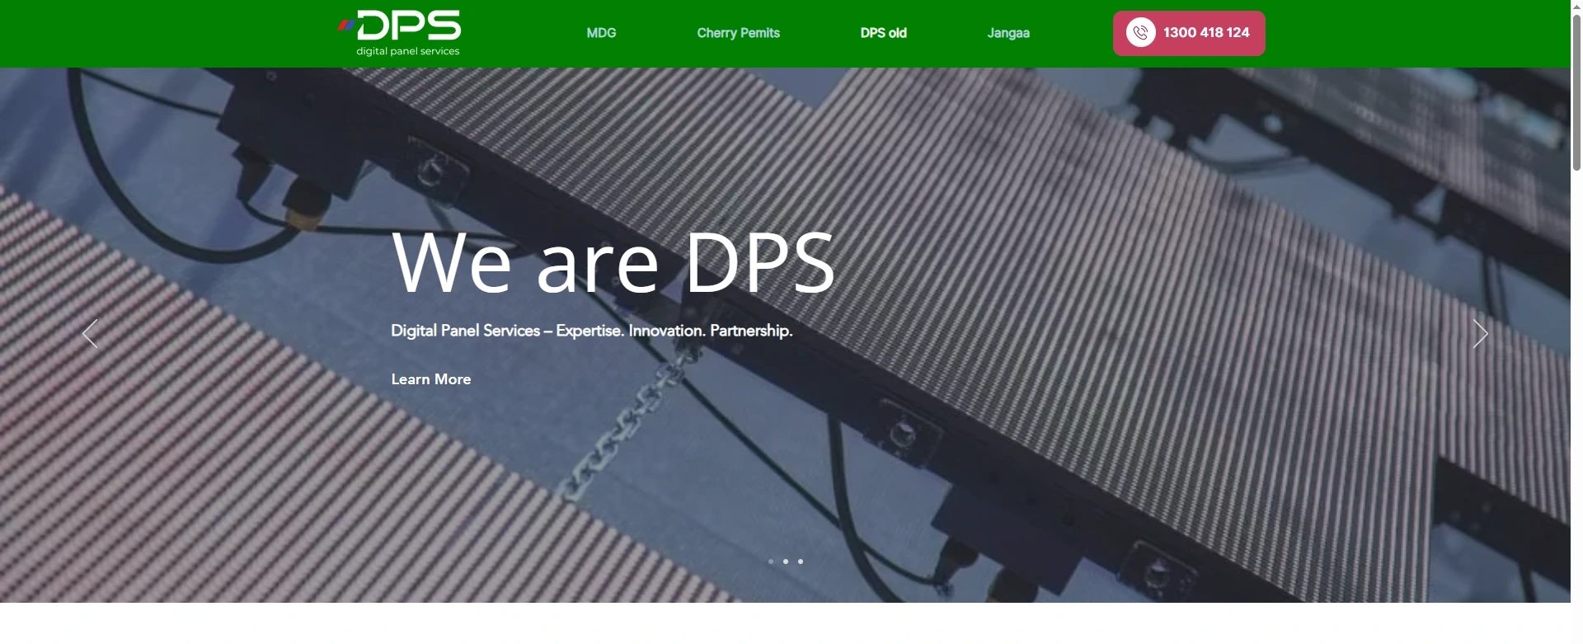Open the Cherry Pemits menu item
The height and width of the screenshot is (644, 1583).
[x=738, y=33]
